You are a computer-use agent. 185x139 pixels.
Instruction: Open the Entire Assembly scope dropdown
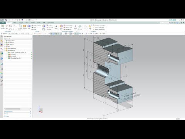coord(27,34)
